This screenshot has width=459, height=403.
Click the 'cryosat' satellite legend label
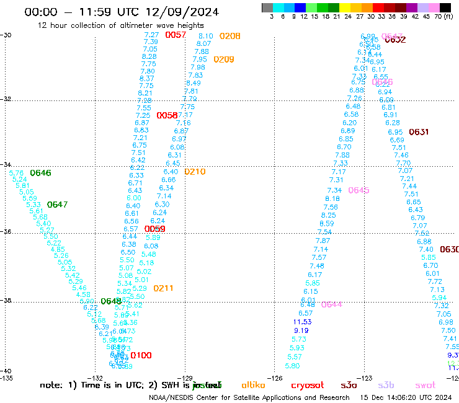[x=308, y=386]
